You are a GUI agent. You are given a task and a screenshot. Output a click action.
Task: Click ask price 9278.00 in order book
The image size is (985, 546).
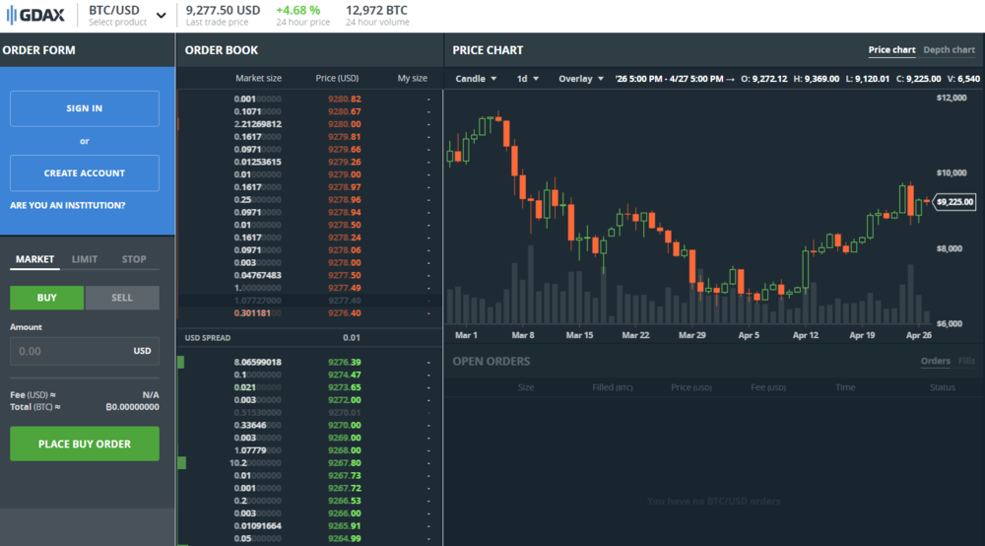(x=344, y=262)
